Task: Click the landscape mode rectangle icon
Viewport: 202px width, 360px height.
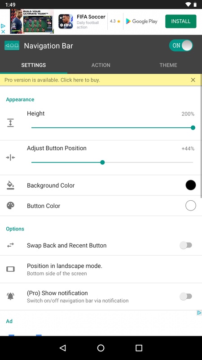Action: 10,269
